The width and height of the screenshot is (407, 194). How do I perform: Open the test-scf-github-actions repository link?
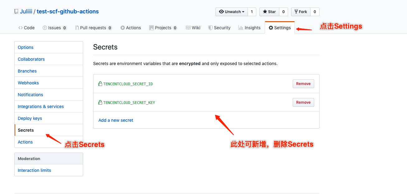[68, 12]
